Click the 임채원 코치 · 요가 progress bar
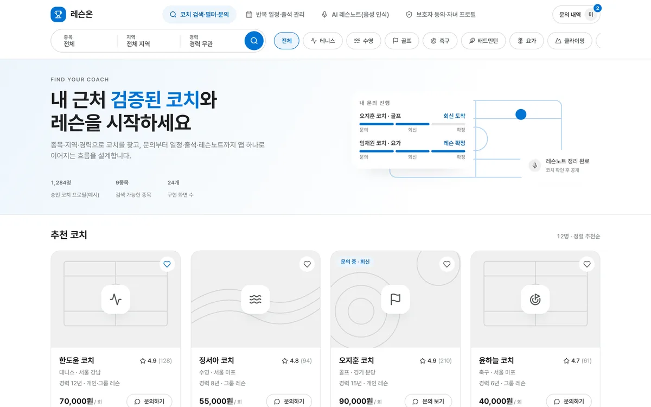This screenshot has height=407, width=651. pyautogui.click(x=412, y=151)
